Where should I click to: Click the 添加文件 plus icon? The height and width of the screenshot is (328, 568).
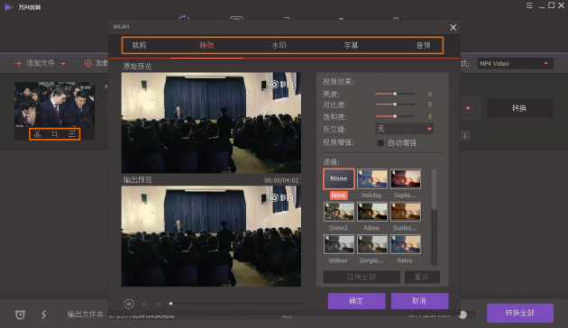click(x=19, y=64)
